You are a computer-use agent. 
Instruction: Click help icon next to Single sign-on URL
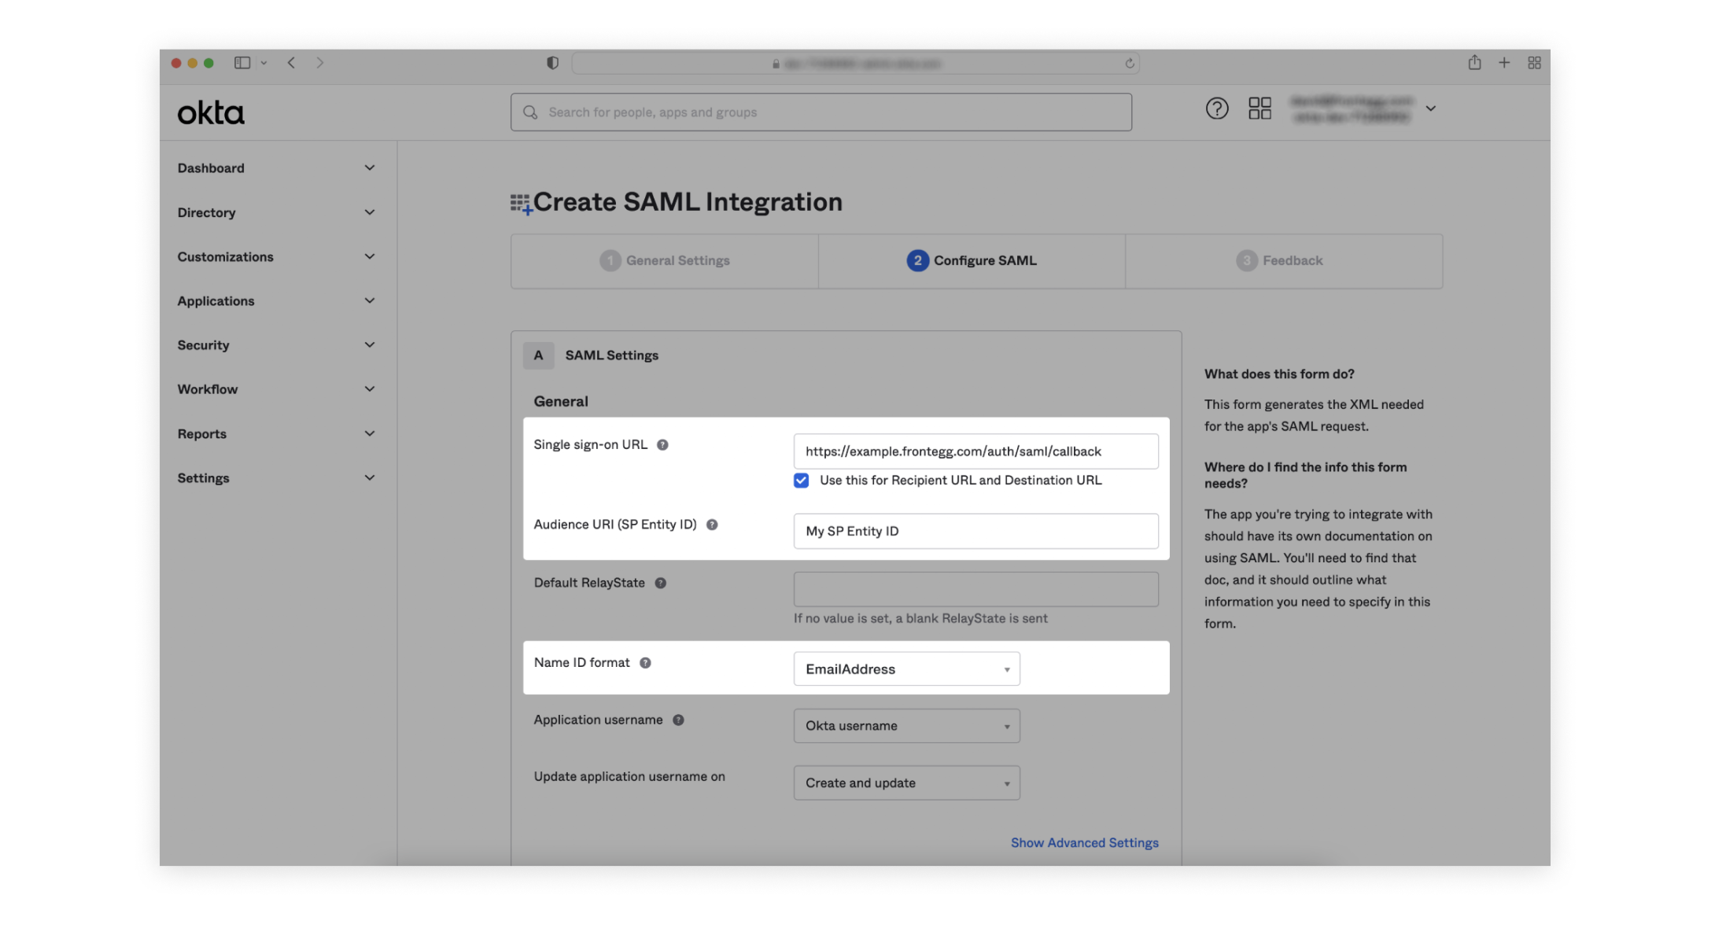tap(662, 445)
